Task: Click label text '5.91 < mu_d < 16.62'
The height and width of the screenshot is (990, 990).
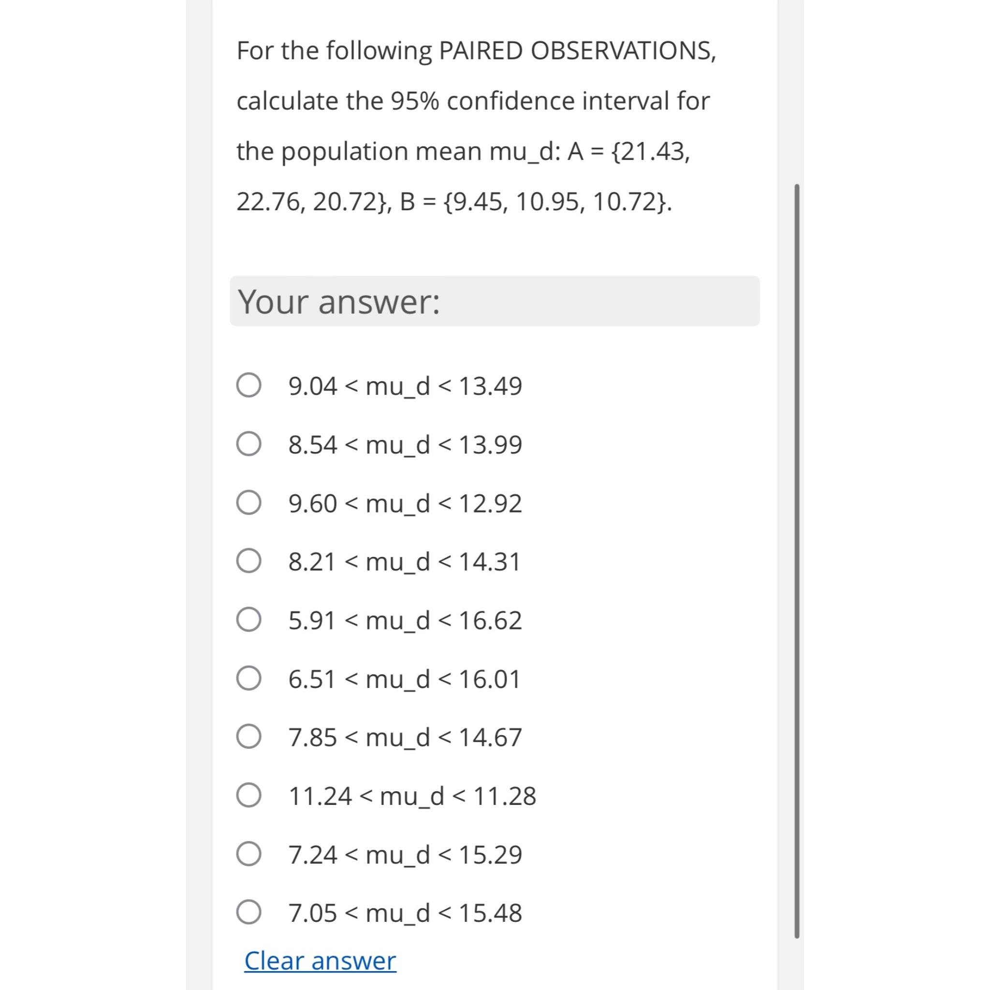Action: pos(405,621)
